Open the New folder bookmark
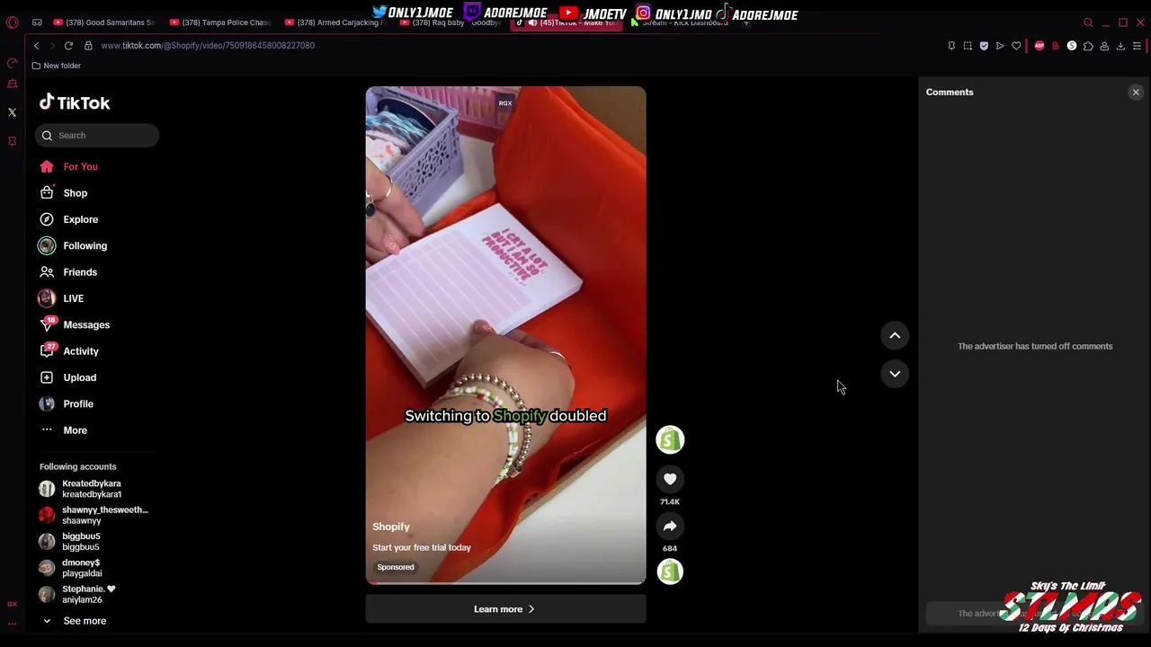The width and height of the screenshot is (1151, 647). pyautogui.click(x=56, y=66)
